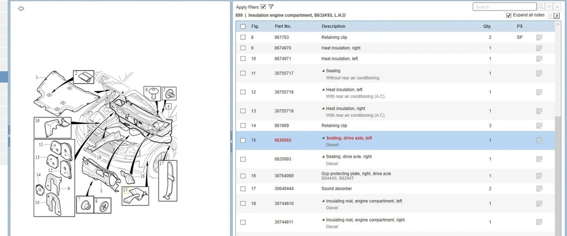The height and width of the screenshot is (236, 567).
Task: Check the box for part 30755717
Action: (x=243, y=73)
